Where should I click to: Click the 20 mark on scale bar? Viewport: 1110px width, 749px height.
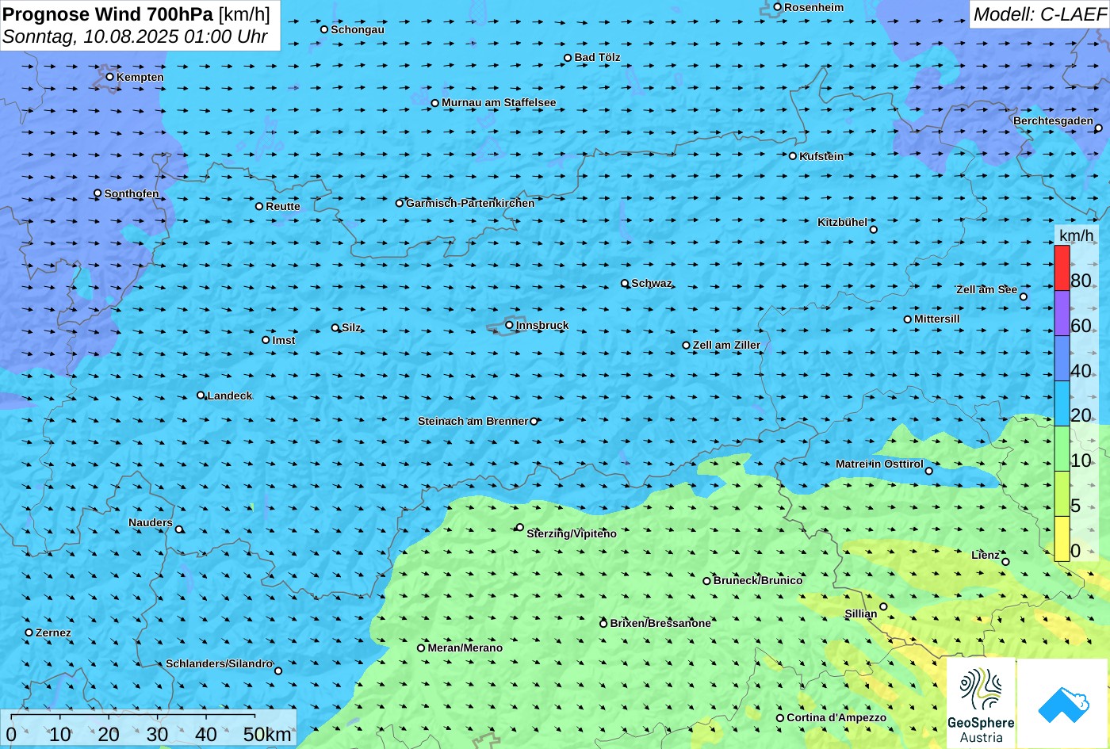(109, 734)
